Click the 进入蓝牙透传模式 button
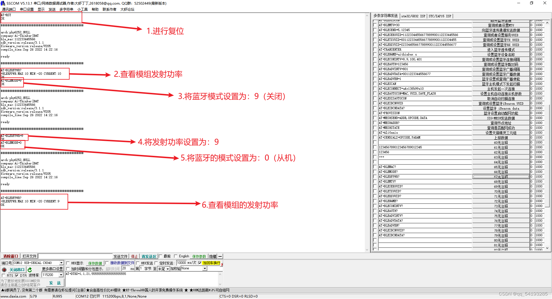This screenshot has width=552, height=299. pos(501,50)
